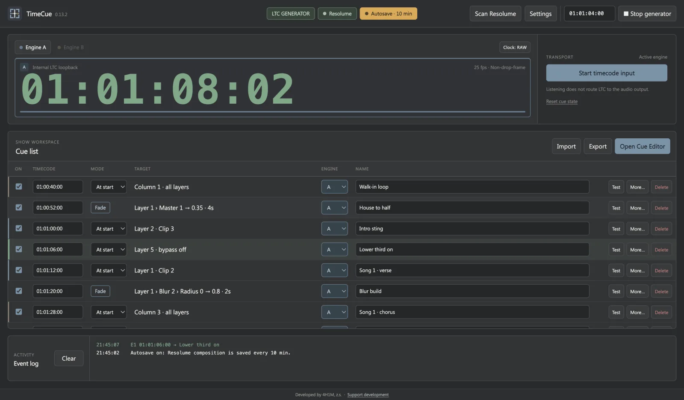Open engine dropdown for House to half

point(334,208)
